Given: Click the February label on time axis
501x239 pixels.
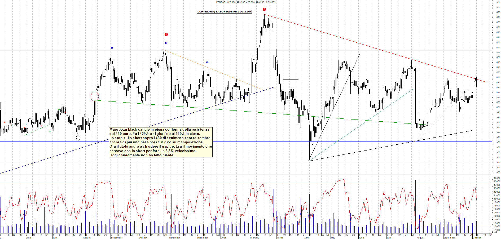Looking at the screenshot, I should click(254, 238).
